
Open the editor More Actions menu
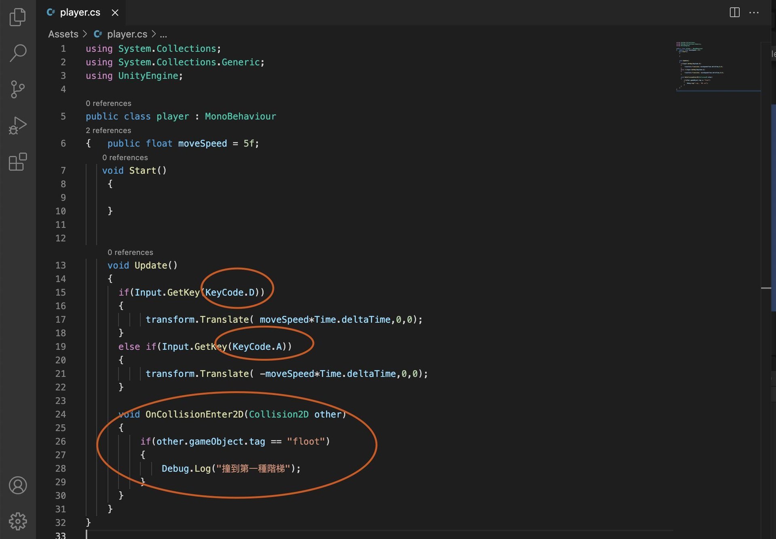[754, 13]
